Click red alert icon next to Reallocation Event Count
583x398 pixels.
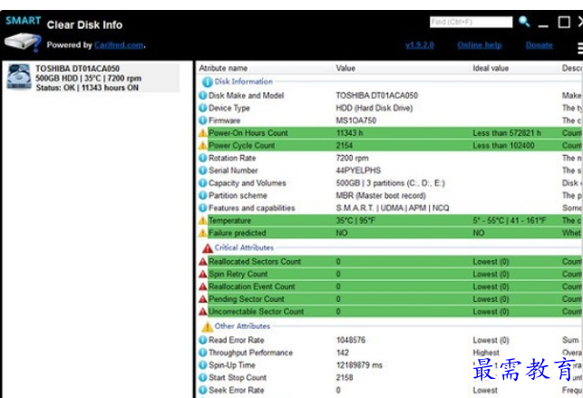pyautogui.click(x=202, y=286)
